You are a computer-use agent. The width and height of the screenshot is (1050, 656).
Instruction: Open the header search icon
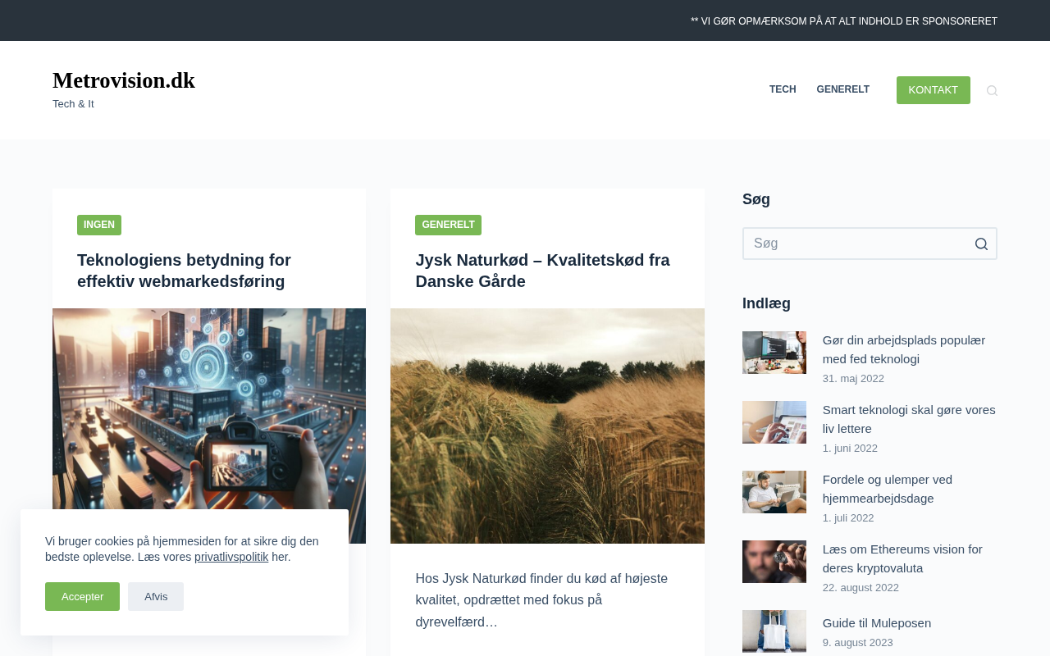[x=992, y=90]
